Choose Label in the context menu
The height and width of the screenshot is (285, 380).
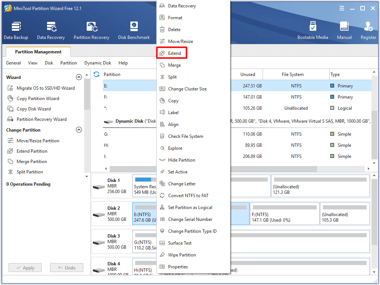click(x=193, y=113)
